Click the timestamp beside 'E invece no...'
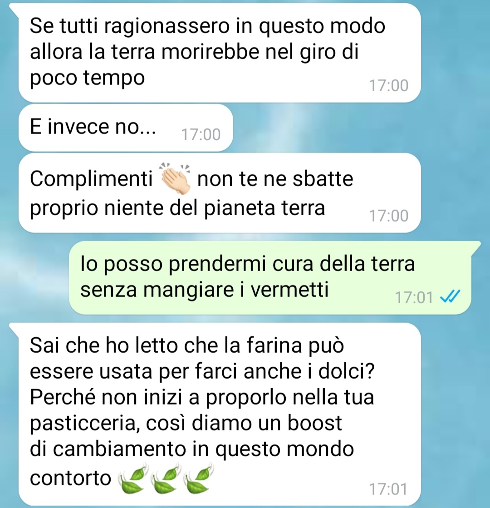This screenshot has width=490, height=508. [201, 134]
